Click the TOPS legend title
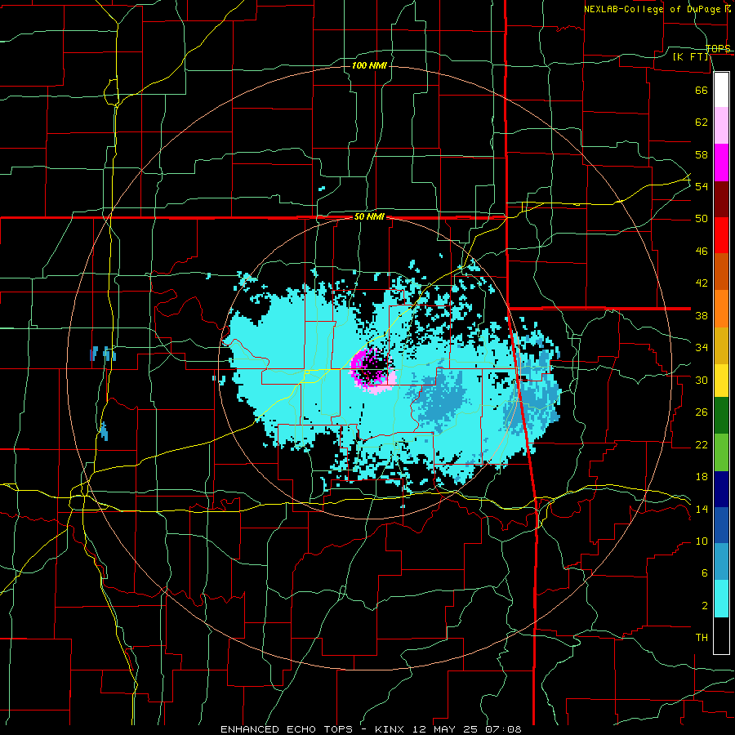 tap(718, 48)
